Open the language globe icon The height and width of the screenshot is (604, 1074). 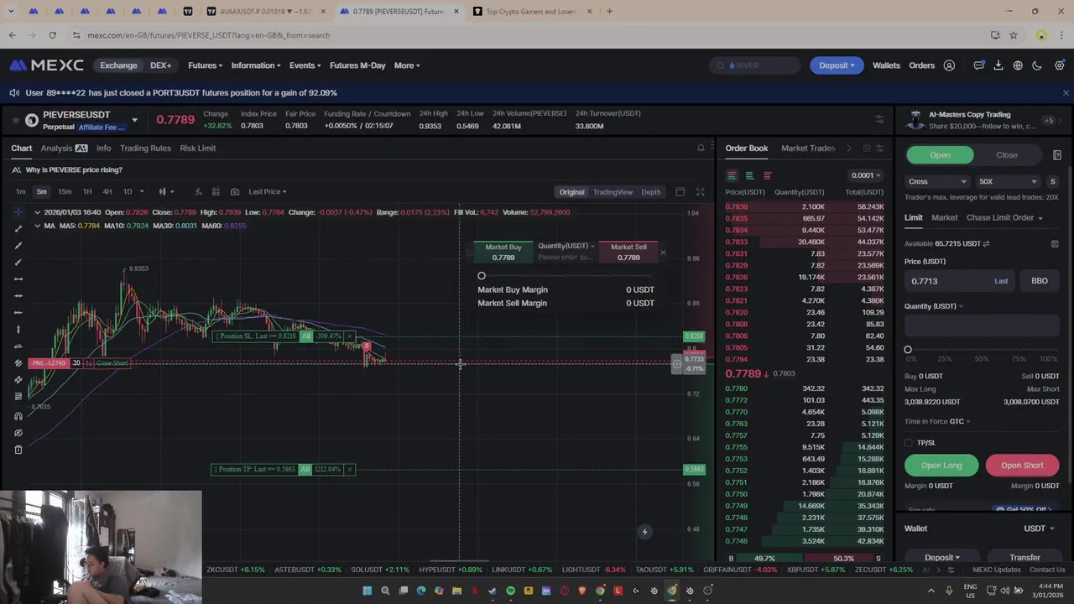coord(1018,65)
